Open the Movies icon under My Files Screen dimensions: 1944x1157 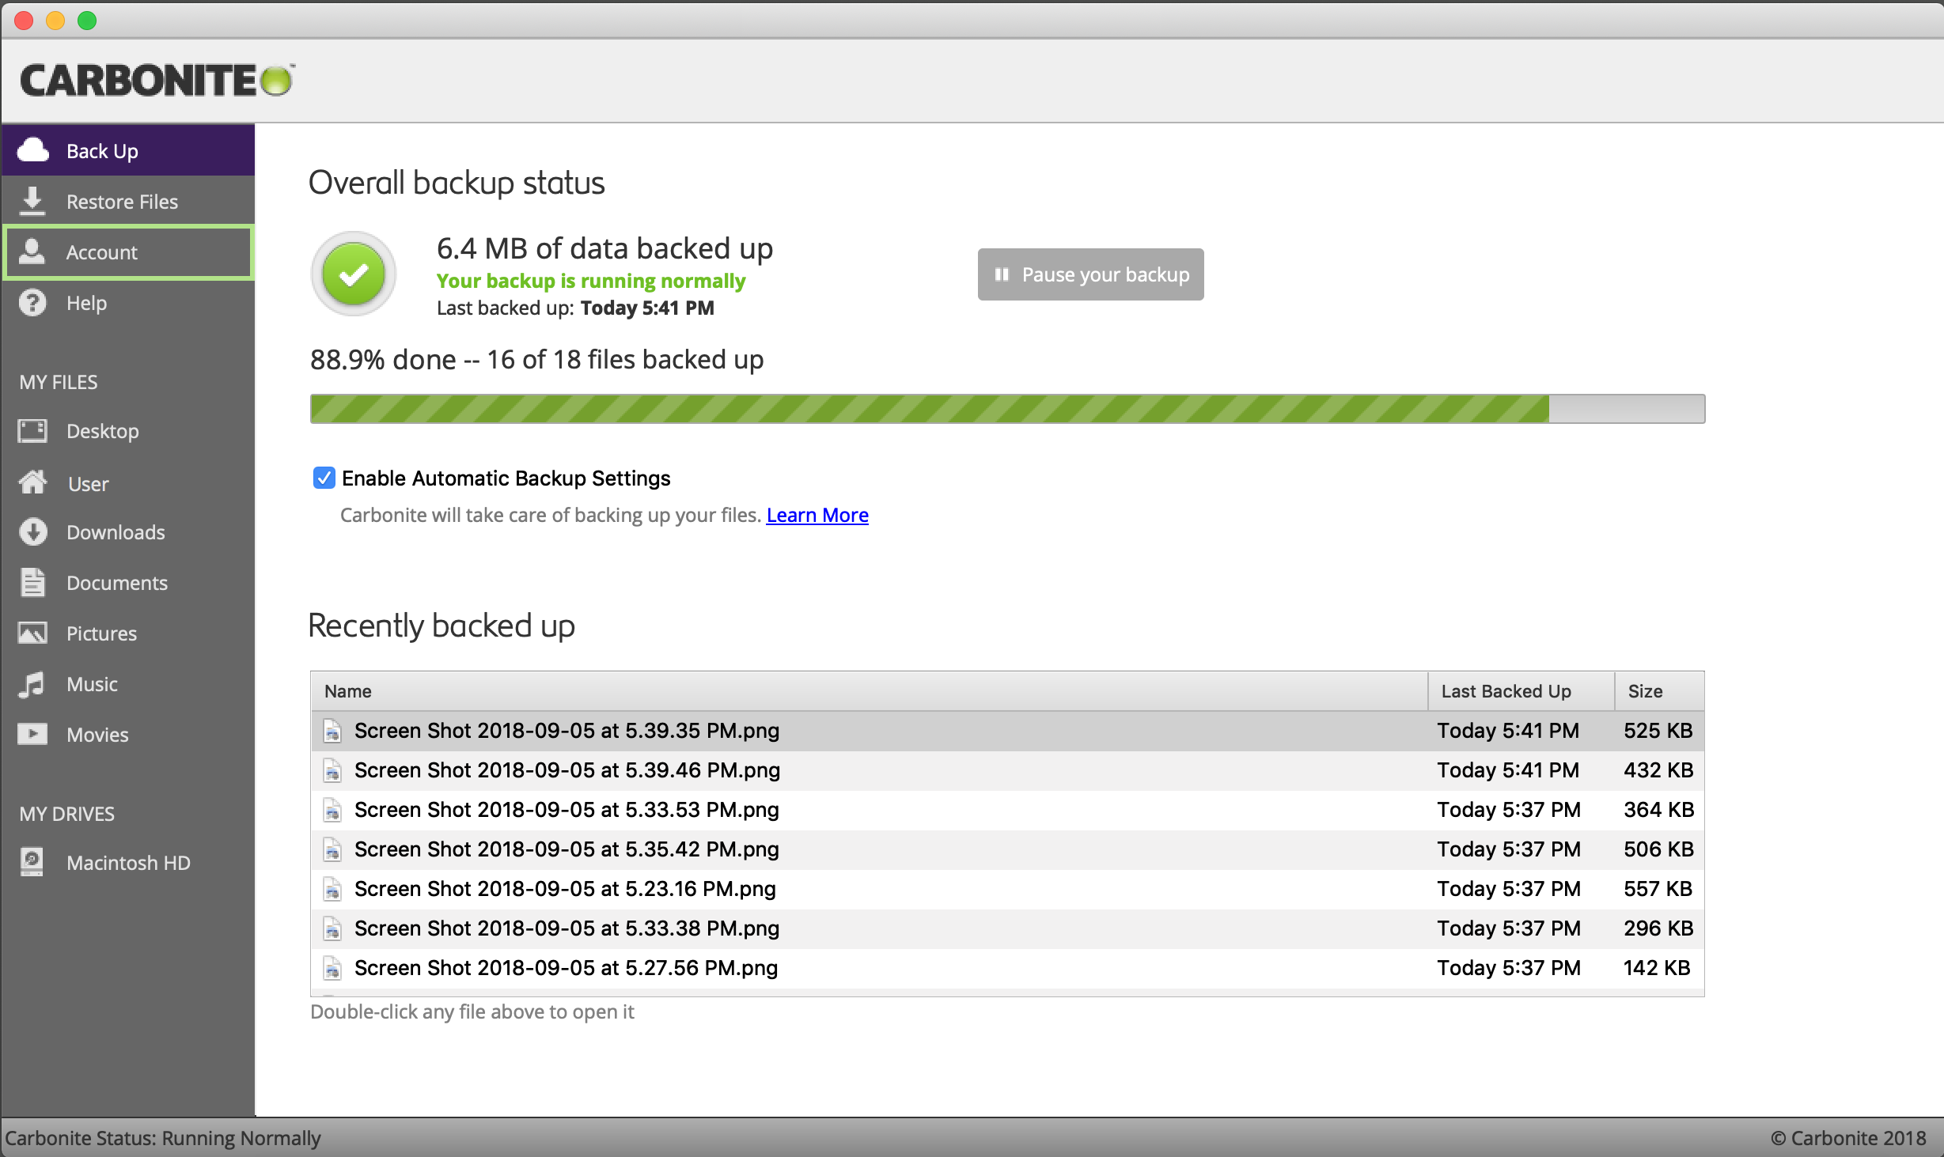(x=32, y=733)
